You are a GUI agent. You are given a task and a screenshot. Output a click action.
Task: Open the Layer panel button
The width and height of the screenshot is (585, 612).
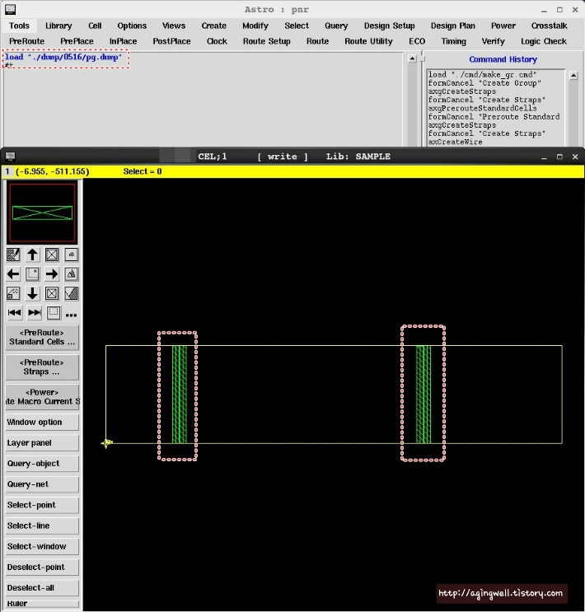click(42, 443)
